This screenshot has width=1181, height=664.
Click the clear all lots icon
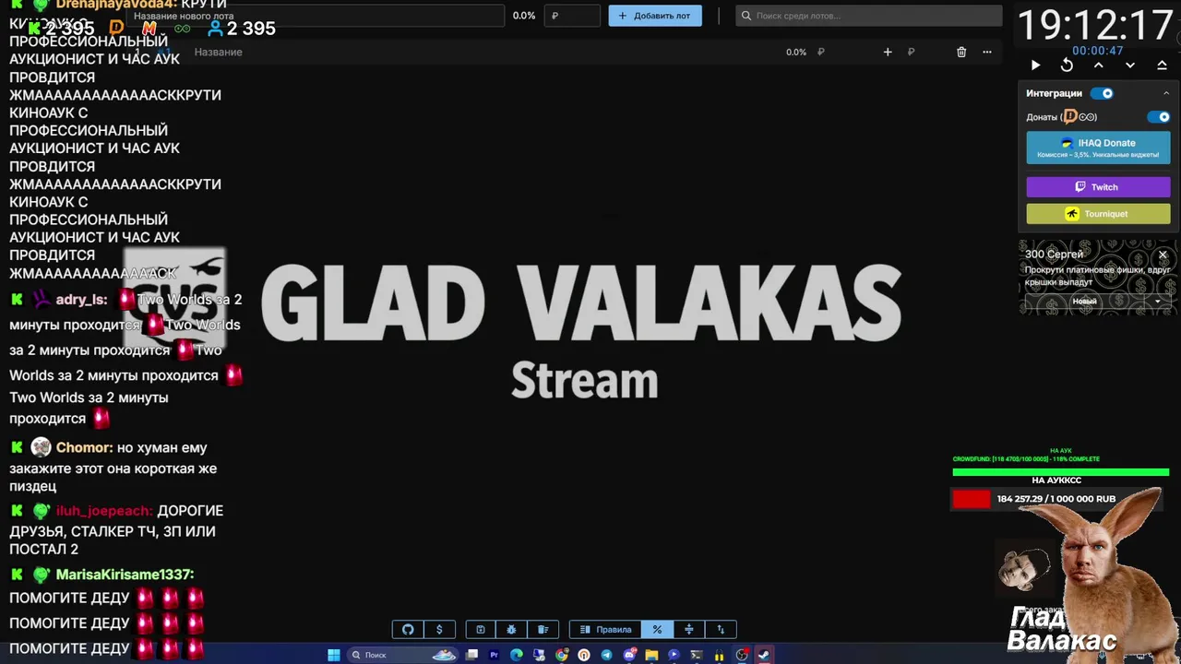pos(543,630)
